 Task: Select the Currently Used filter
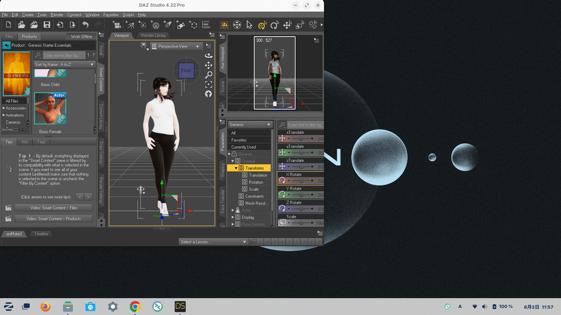(250, 147)
